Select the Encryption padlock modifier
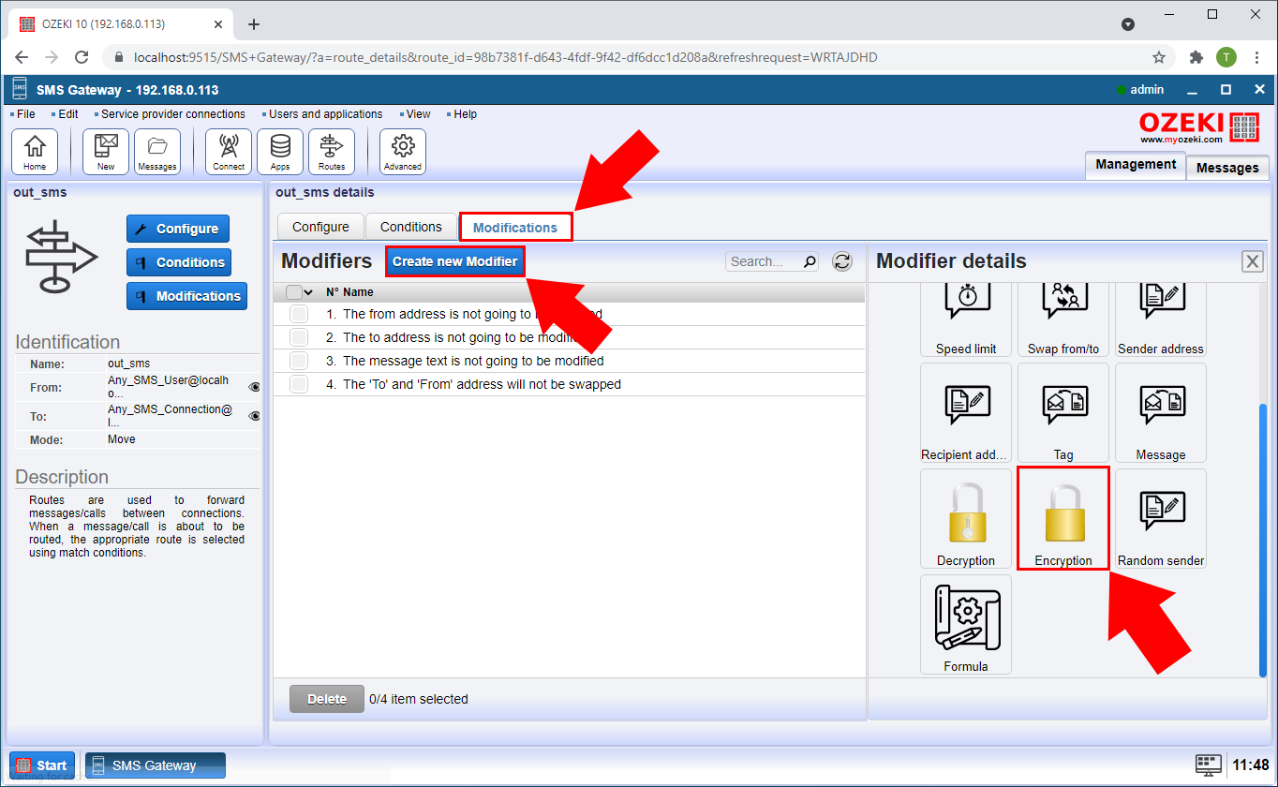This screenshot has height=787, width=1278. 1063,518
